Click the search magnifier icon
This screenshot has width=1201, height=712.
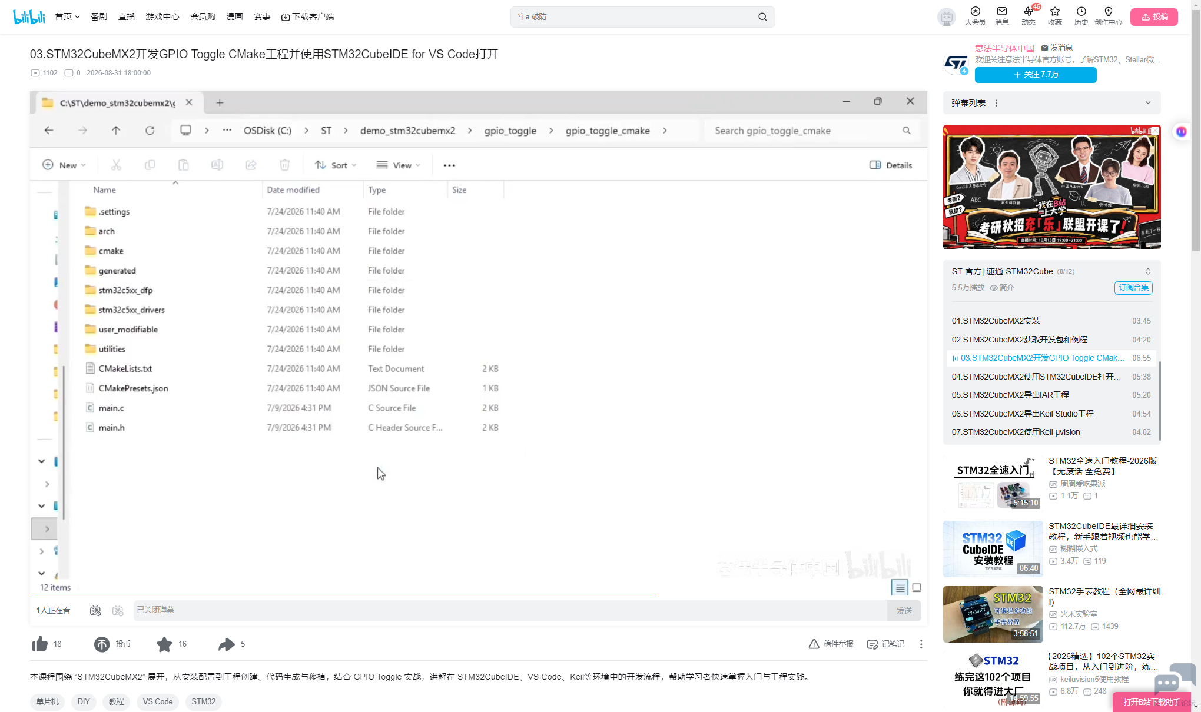tap(762, 16)
